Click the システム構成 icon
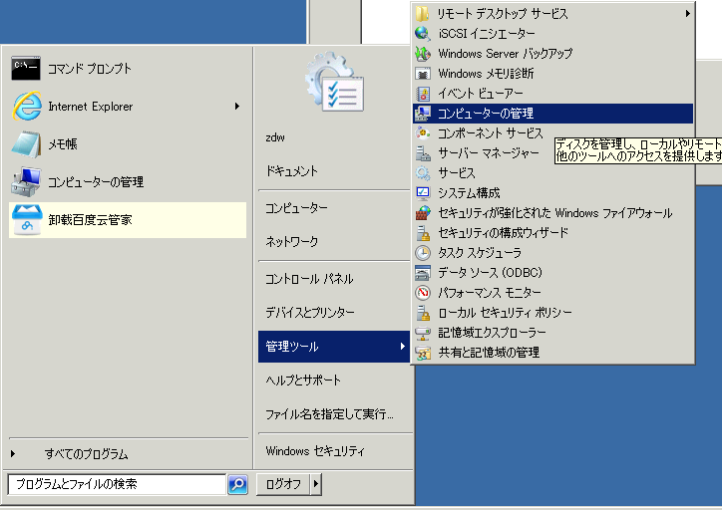The height and width of the screenshot is (510, 722). [422, 193]
